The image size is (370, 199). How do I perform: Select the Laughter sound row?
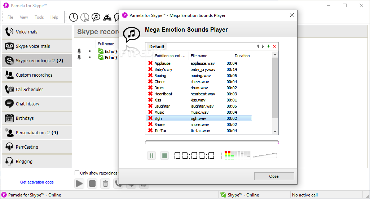click(199, 106)
